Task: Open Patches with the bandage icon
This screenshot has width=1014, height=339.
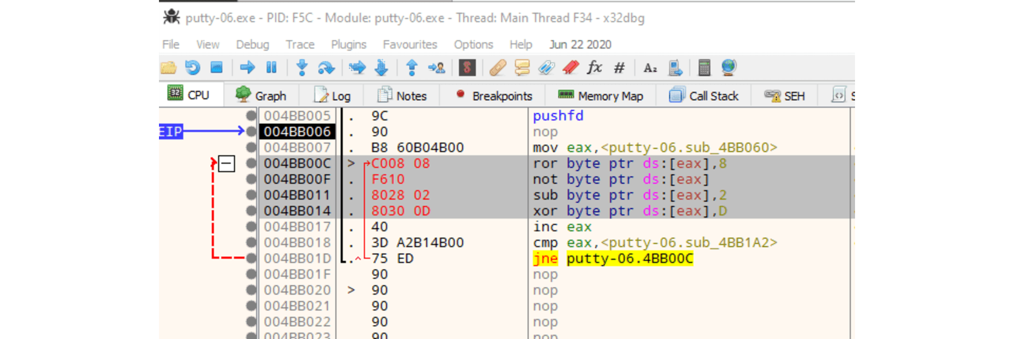Action: pyautogui.click(x=497, y=68)
